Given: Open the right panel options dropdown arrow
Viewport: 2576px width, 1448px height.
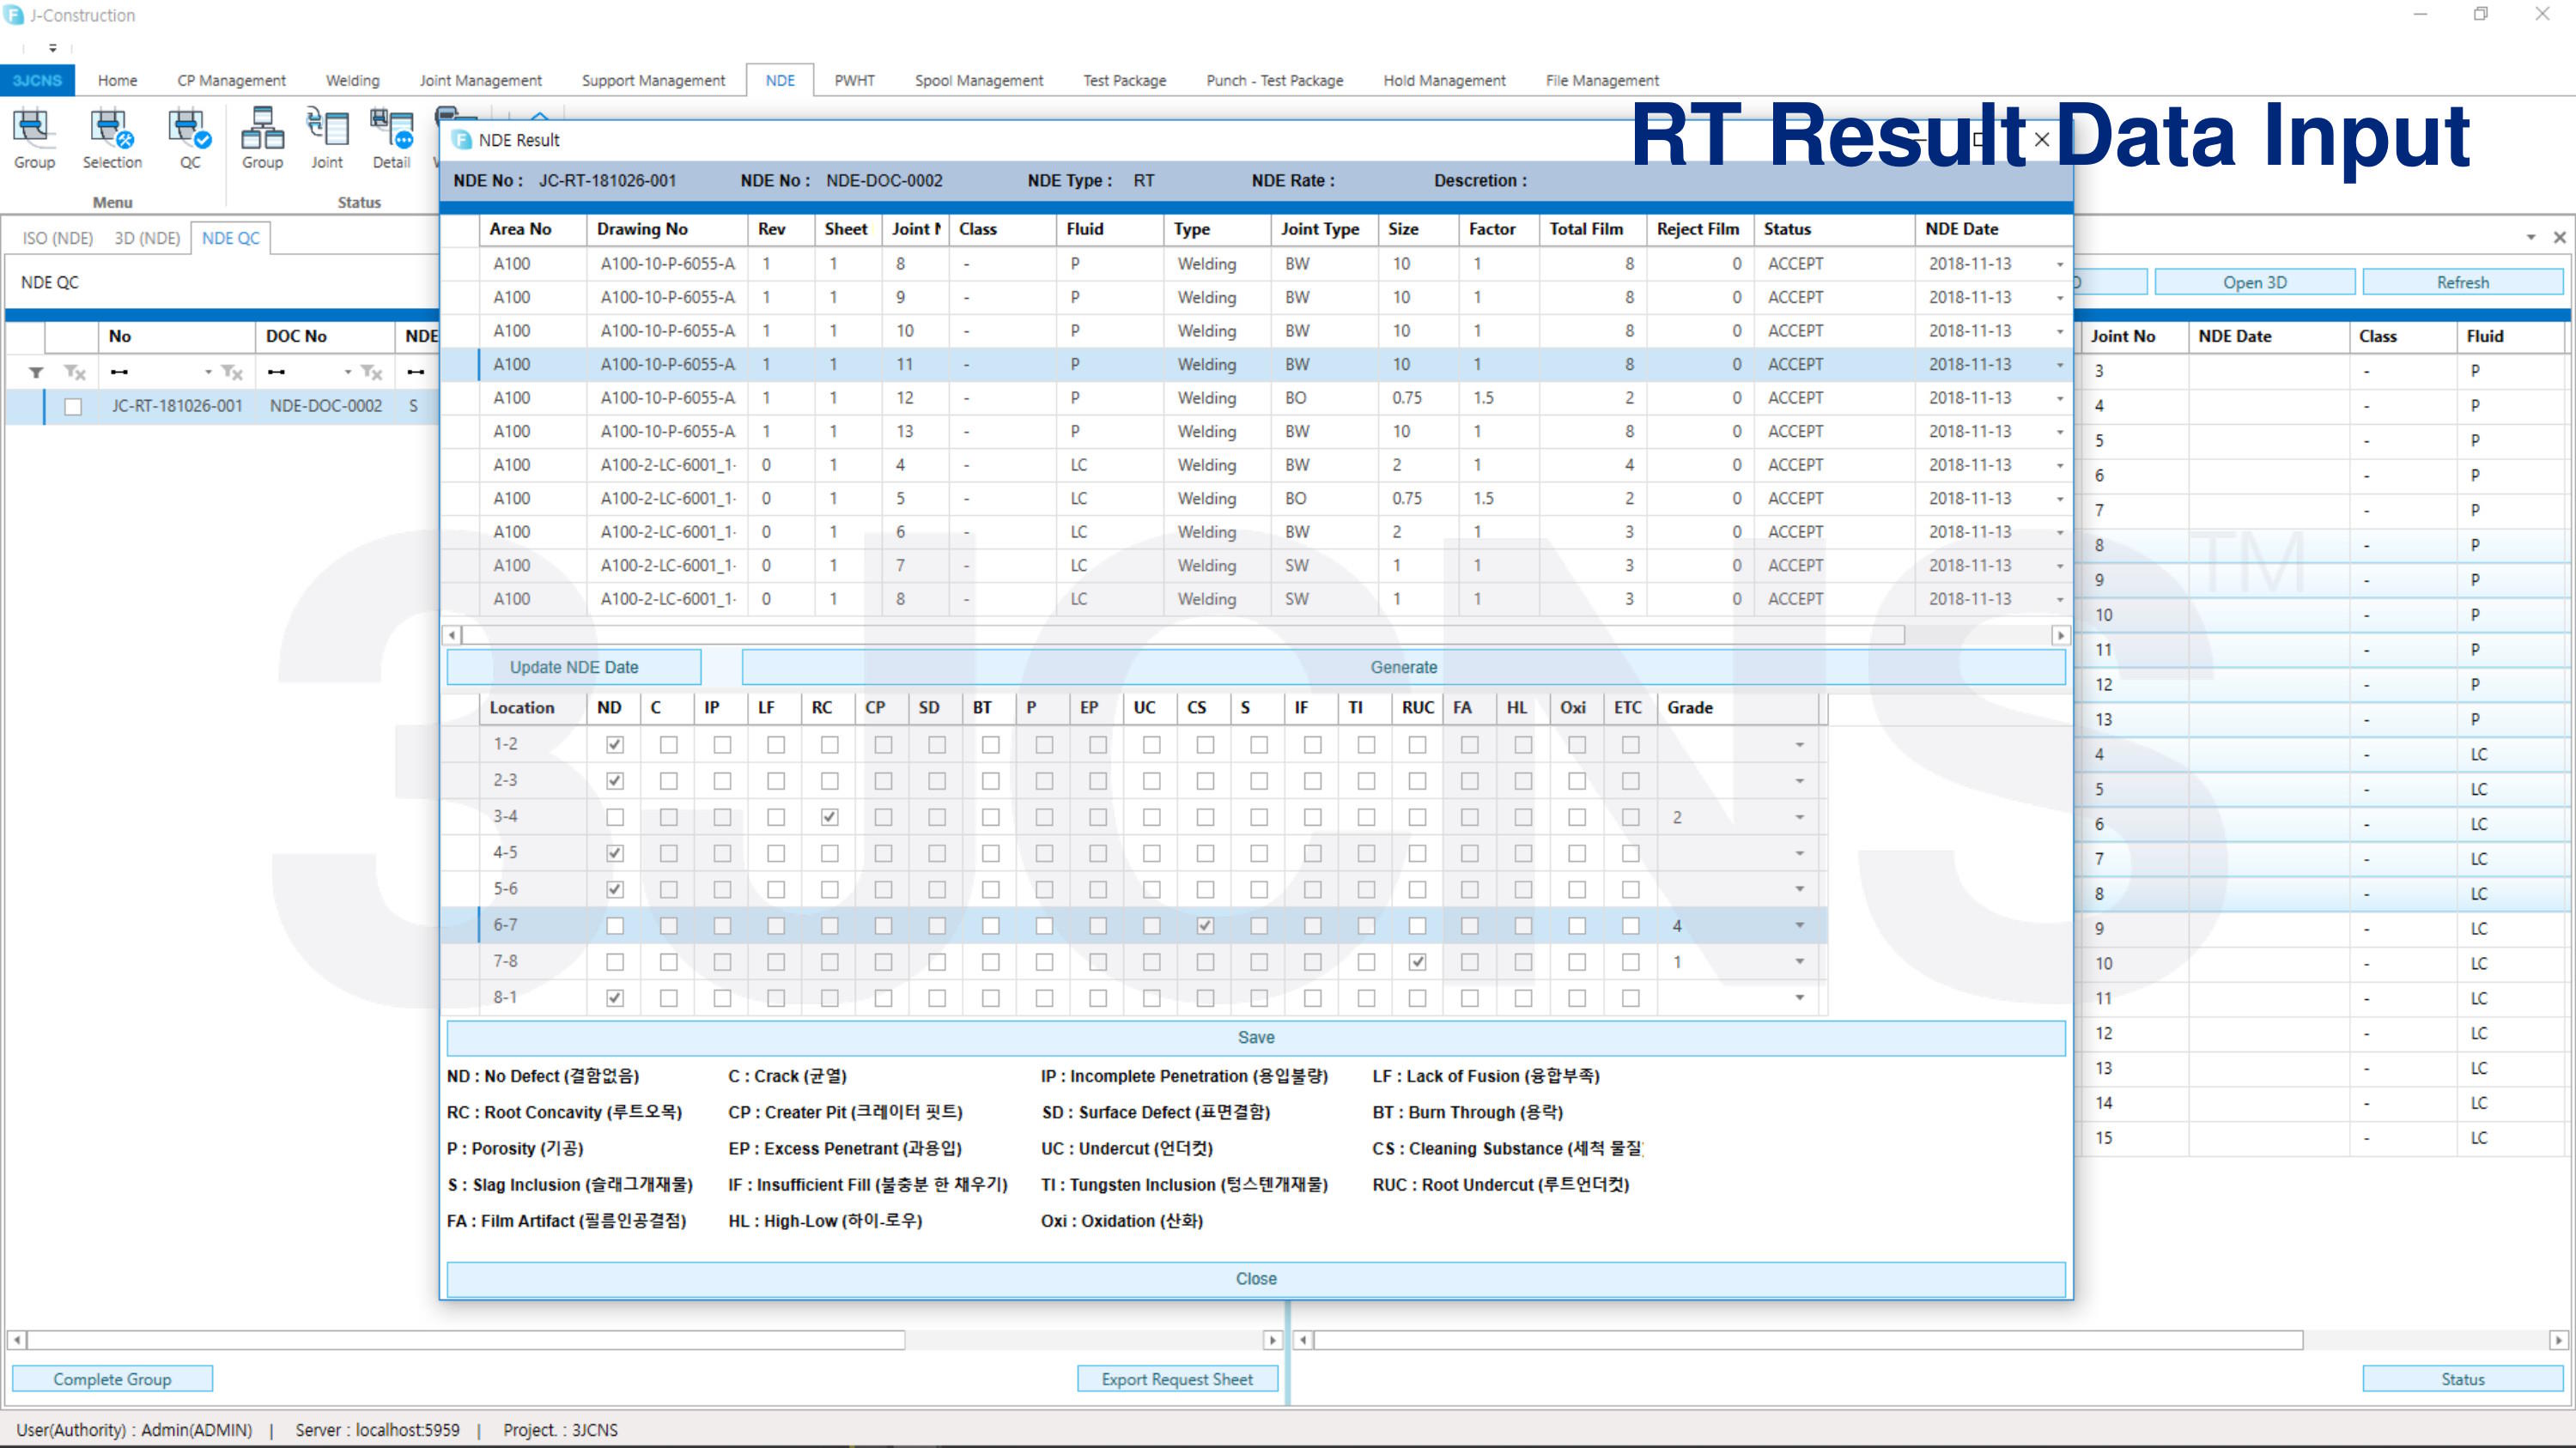Looking at the screenshot, I should (x=2531, y=237).
